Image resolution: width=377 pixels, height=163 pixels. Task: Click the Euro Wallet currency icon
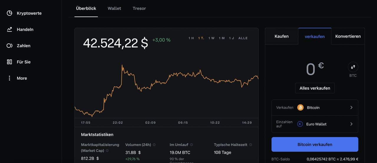[x=300, y=124]
